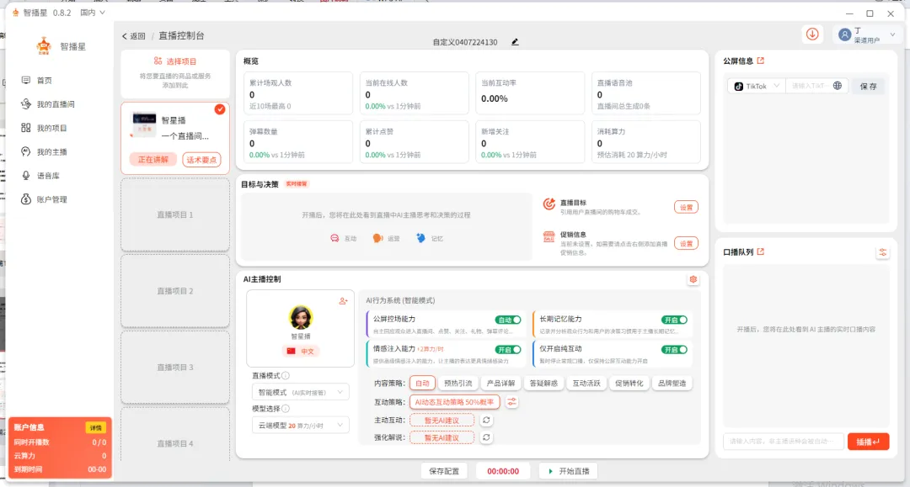910x487 pixels.
Task: Open the AI主播控制 settings gear icon
Action: pyautogui.click(x=693, y=279)
